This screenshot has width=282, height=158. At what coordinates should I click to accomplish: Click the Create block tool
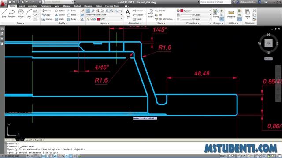coord(160,11)
